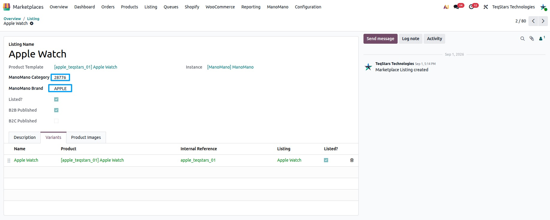Image resolution: width=550 pixels, height=220 pixels.
Task: Grab the drag handle of Apple Watch variant
Action: [x=9, y=160]
